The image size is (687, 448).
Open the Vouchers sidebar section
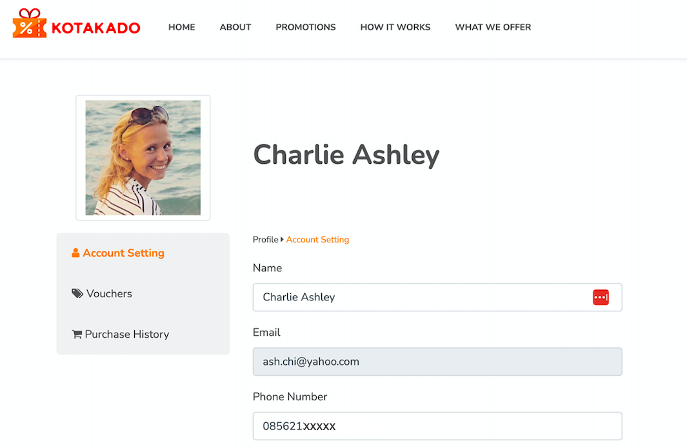pos(109,294)
